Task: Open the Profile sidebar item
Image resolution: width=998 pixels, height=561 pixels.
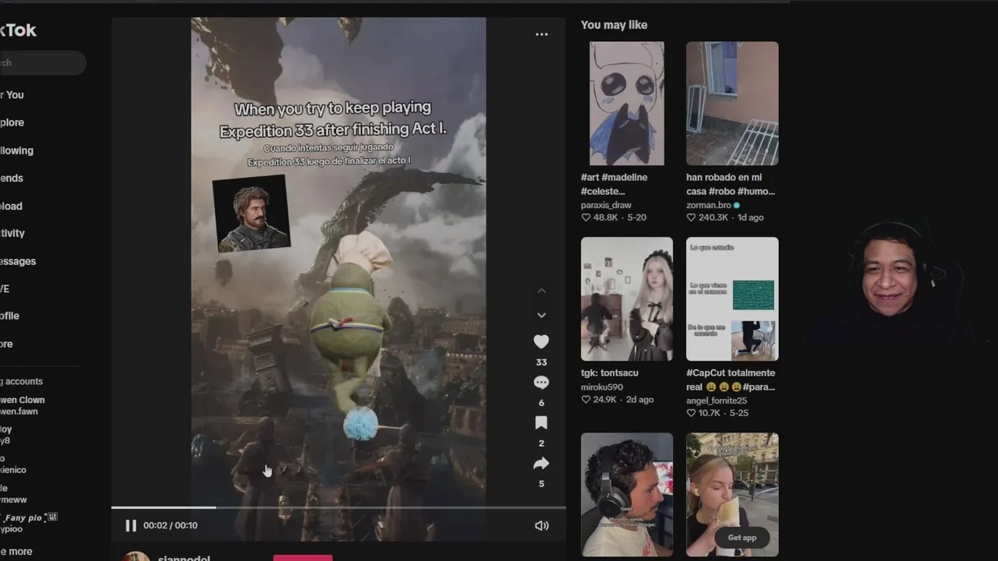Action: pyautogui.click(x=9, y=316)
